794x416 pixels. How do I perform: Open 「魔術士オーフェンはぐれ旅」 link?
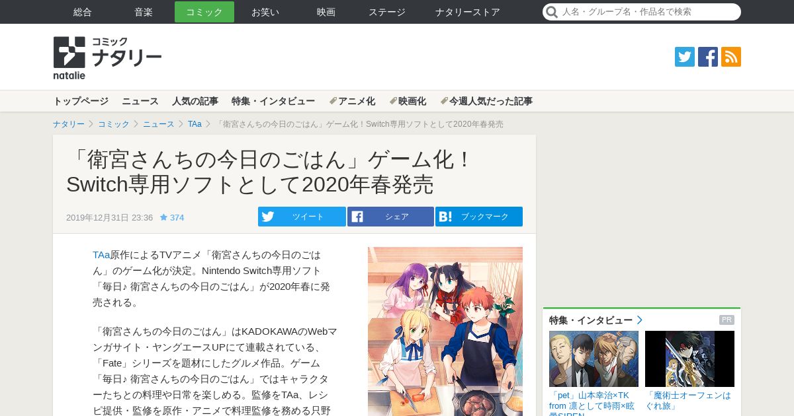(688, 400)
